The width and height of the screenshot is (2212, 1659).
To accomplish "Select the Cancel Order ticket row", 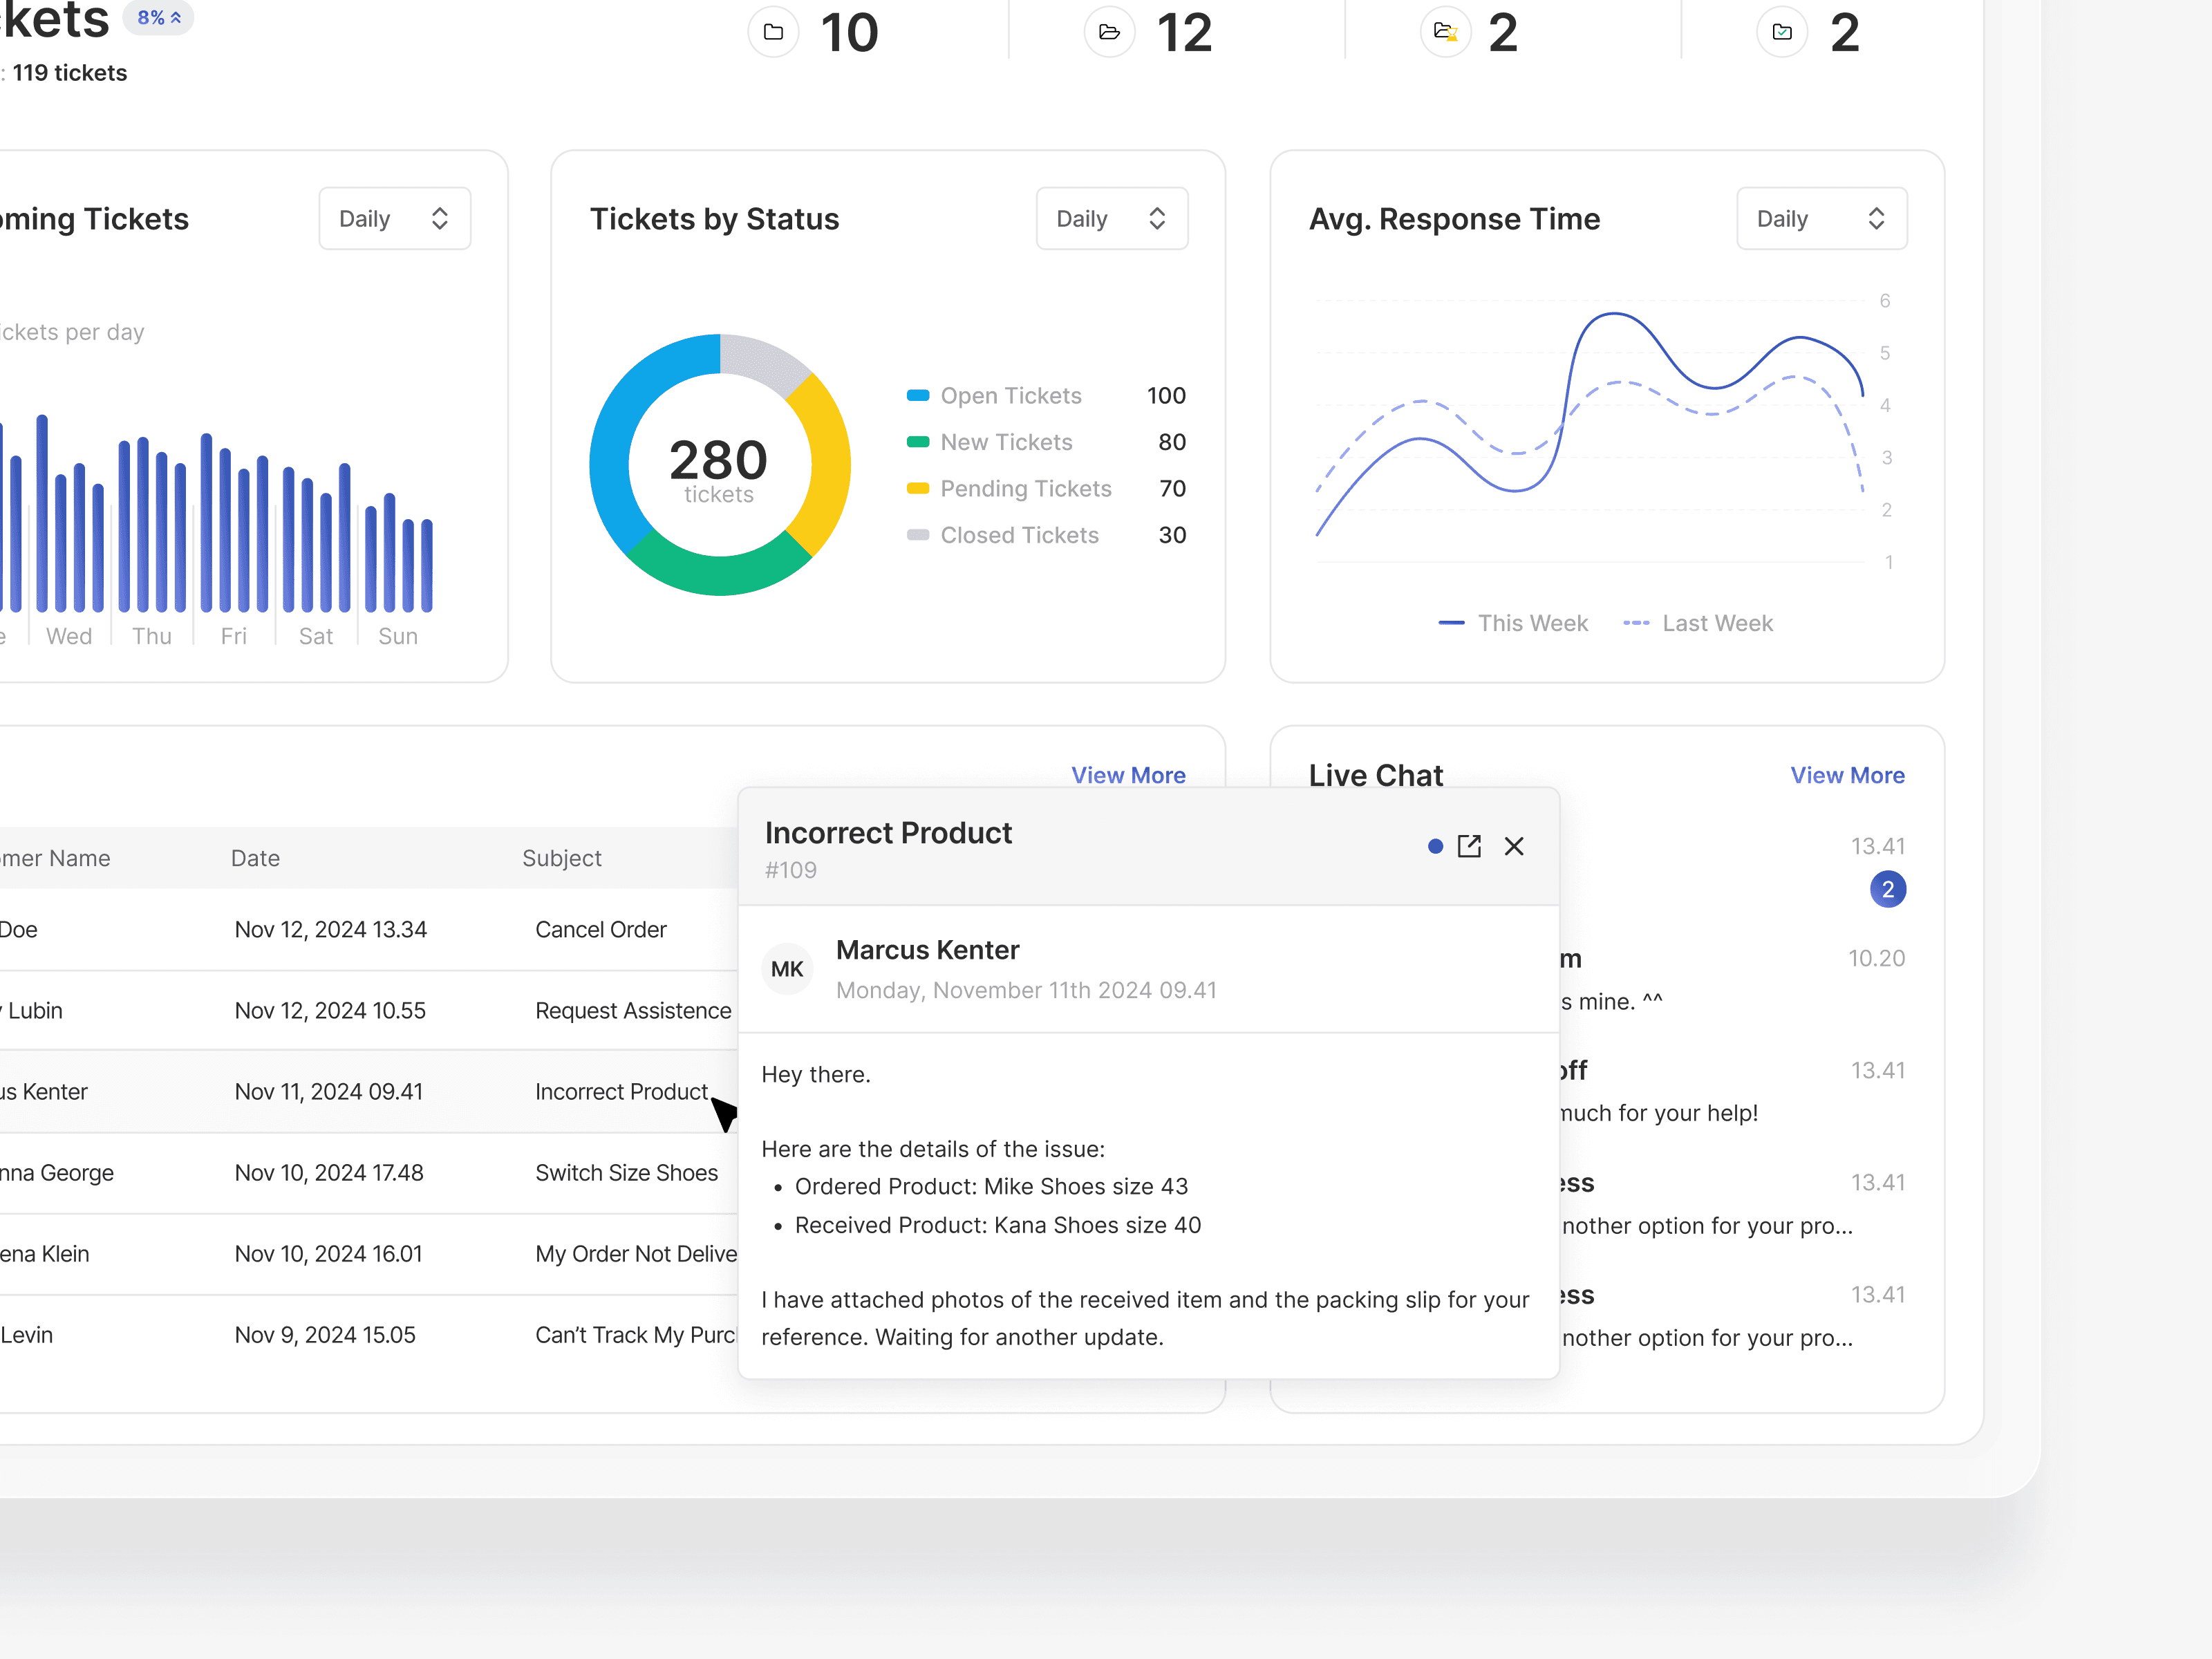I will click(600, 929).
